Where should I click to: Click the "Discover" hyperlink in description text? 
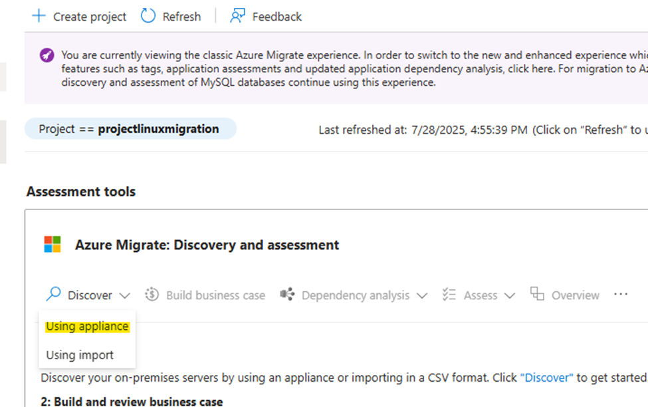click(x=547, y=378)
